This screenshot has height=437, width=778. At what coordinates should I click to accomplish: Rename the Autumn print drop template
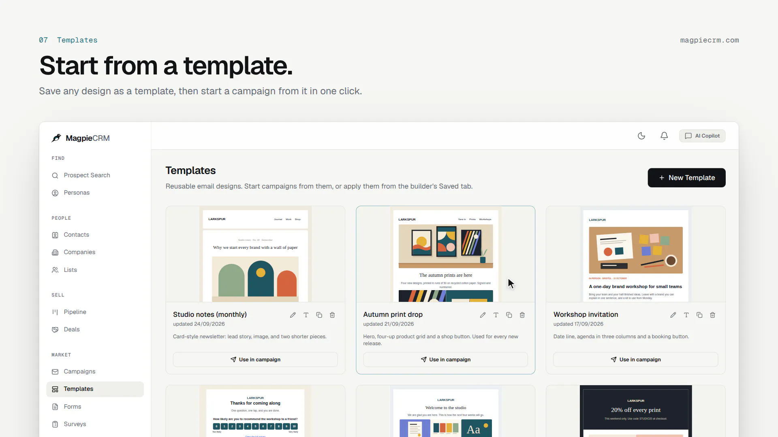coord(496,315)
